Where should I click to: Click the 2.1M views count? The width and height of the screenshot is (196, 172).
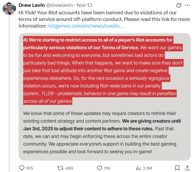coord(147,168)
